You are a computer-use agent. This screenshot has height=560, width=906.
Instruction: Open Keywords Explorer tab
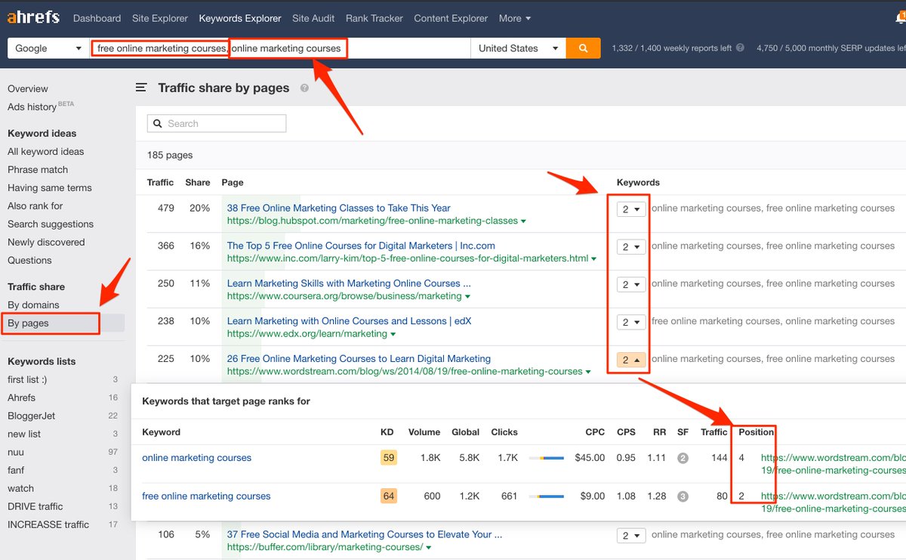click(240, 18)
